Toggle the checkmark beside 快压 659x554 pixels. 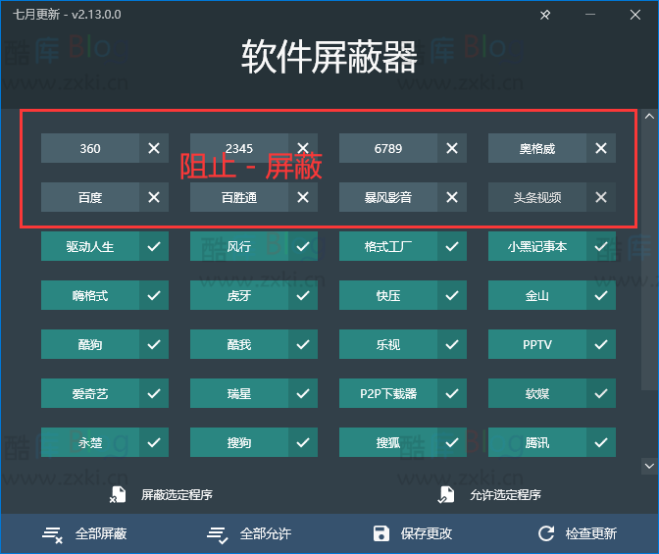tap(452, 295)
